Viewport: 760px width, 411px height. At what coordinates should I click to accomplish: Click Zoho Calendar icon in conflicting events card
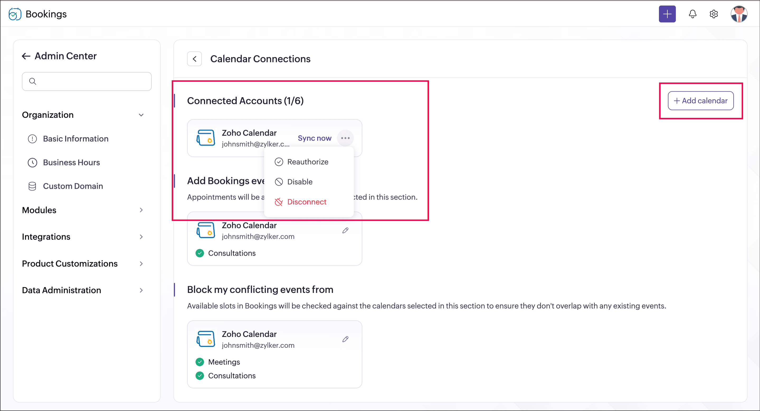point(206,339)
